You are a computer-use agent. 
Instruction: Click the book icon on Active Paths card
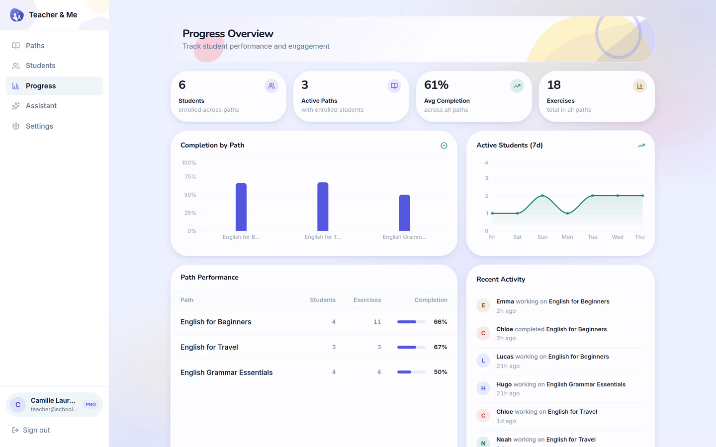tap(394, 86)
